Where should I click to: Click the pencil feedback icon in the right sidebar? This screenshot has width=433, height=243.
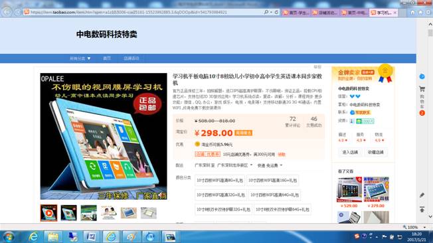(422, 195)
